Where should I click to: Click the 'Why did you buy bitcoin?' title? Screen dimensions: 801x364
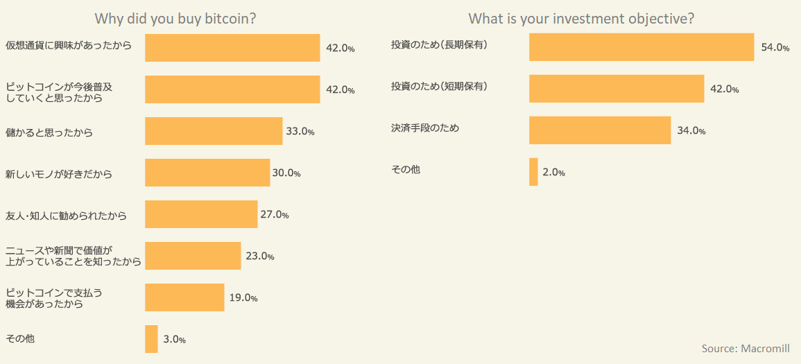pos(175,19)
